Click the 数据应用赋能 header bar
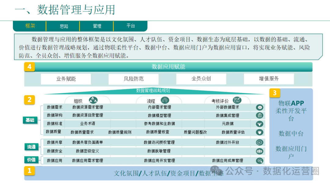The height and width of the screenshot is (184, 330). point(168,67)
